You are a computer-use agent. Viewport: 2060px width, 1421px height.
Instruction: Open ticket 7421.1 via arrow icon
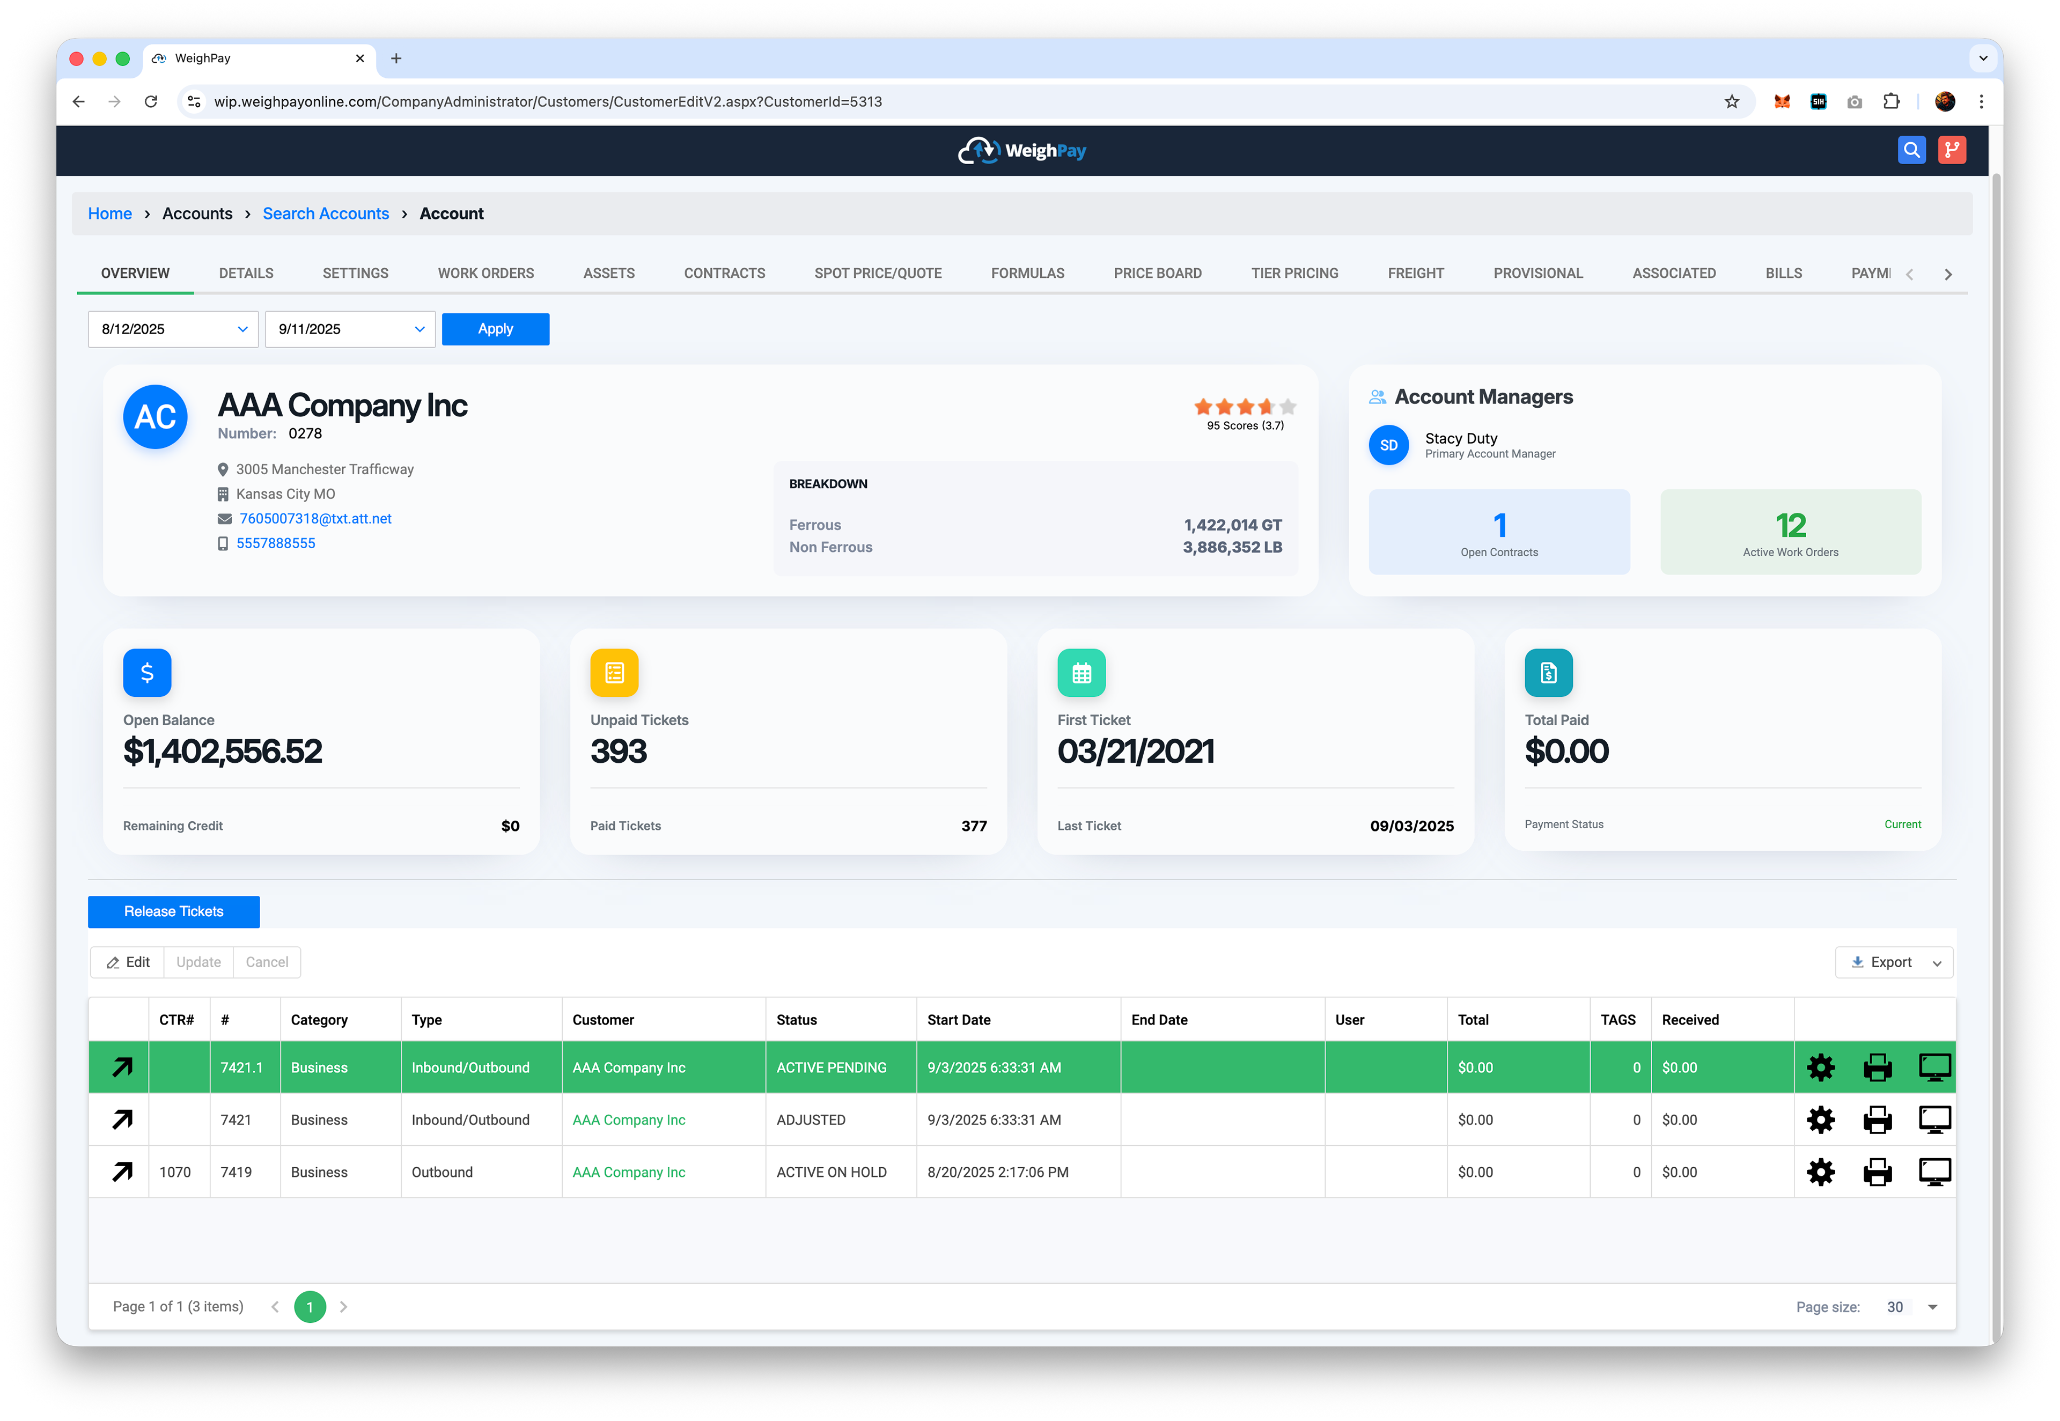tap(122, 1066)
